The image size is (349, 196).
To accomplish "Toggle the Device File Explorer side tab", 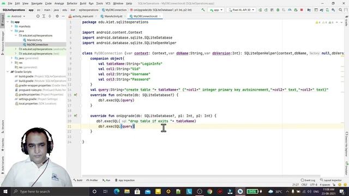I will click(347, 144).
